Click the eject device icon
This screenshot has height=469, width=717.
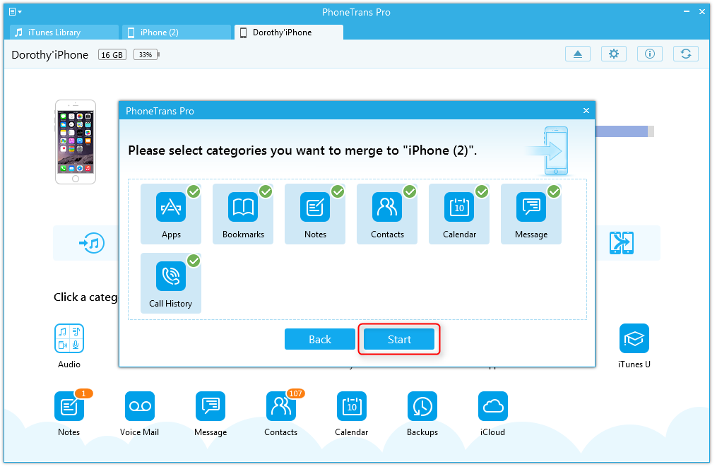coord(578,54)
